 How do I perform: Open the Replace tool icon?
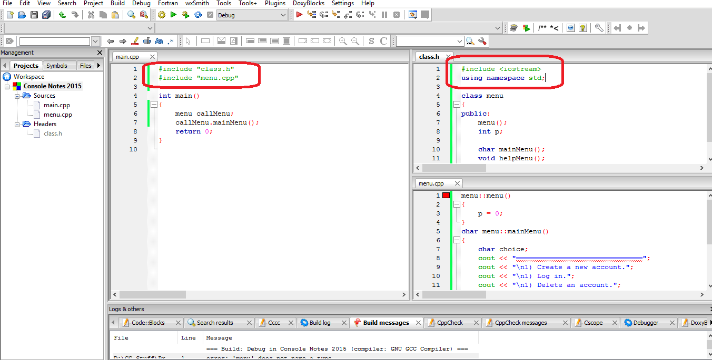click(x=143, y=15)
